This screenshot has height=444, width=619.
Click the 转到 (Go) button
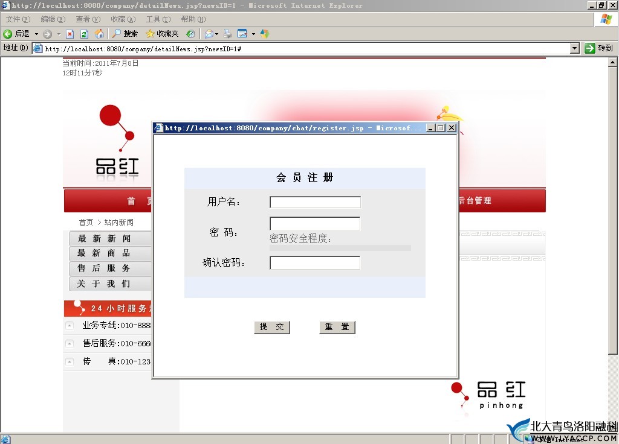pyautogui.click(x=599, y=48)
